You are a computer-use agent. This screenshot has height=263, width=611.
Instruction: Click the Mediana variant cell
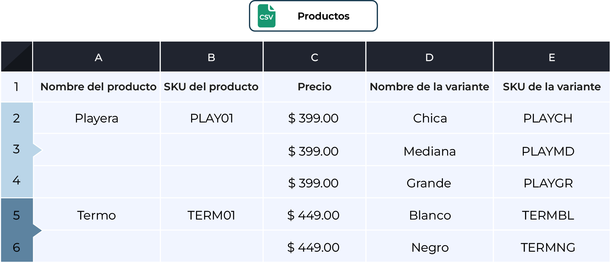430,151
